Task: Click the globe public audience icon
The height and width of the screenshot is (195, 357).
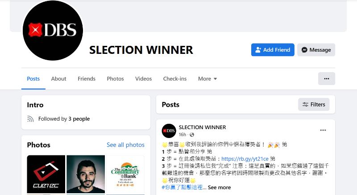Action: 192,135
